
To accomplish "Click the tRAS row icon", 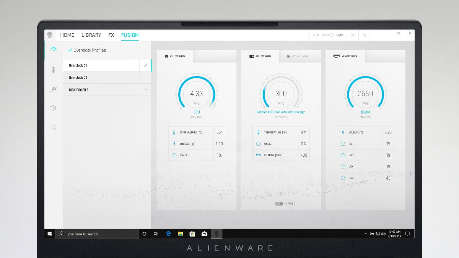I will 343,178.
